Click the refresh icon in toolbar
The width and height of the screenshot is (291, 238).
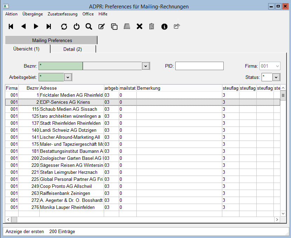coord(64,26)
